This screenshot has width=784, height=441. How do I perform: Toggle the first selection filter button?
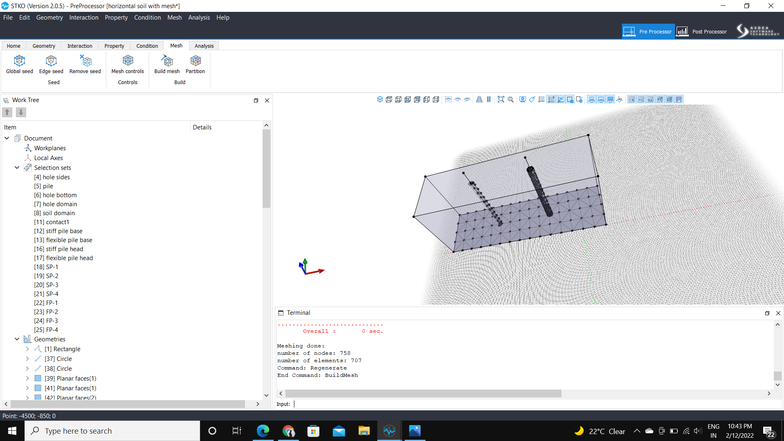coord(632,99)
